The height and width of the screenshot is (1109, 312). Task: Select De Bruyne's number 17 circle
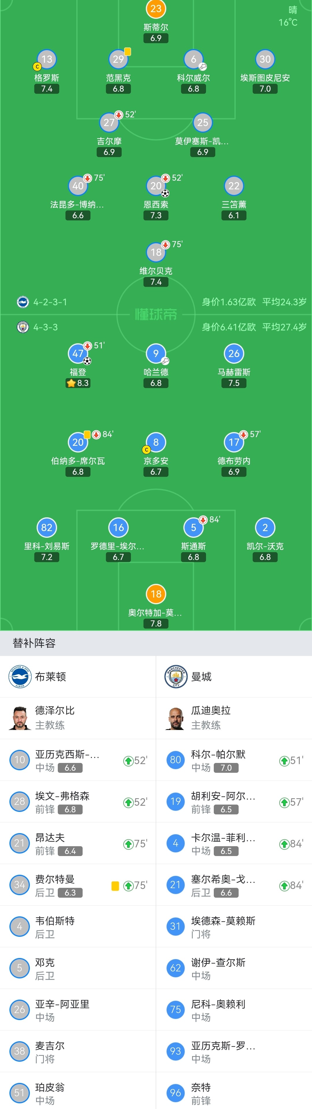click(x=234, y=442)
